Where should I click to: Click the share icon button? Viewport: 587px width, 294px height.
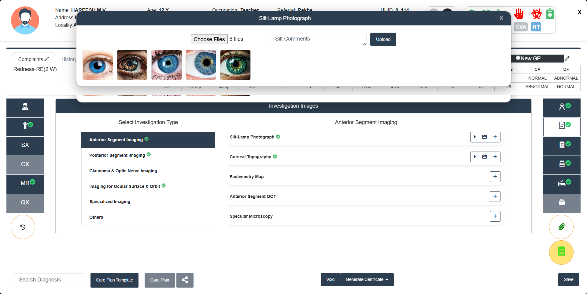[185, 280]
